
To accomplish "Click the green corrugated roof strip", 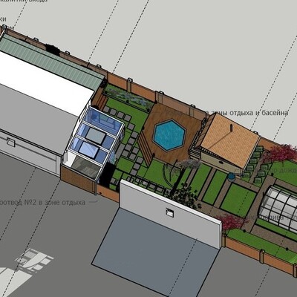I will click(52, 62).
